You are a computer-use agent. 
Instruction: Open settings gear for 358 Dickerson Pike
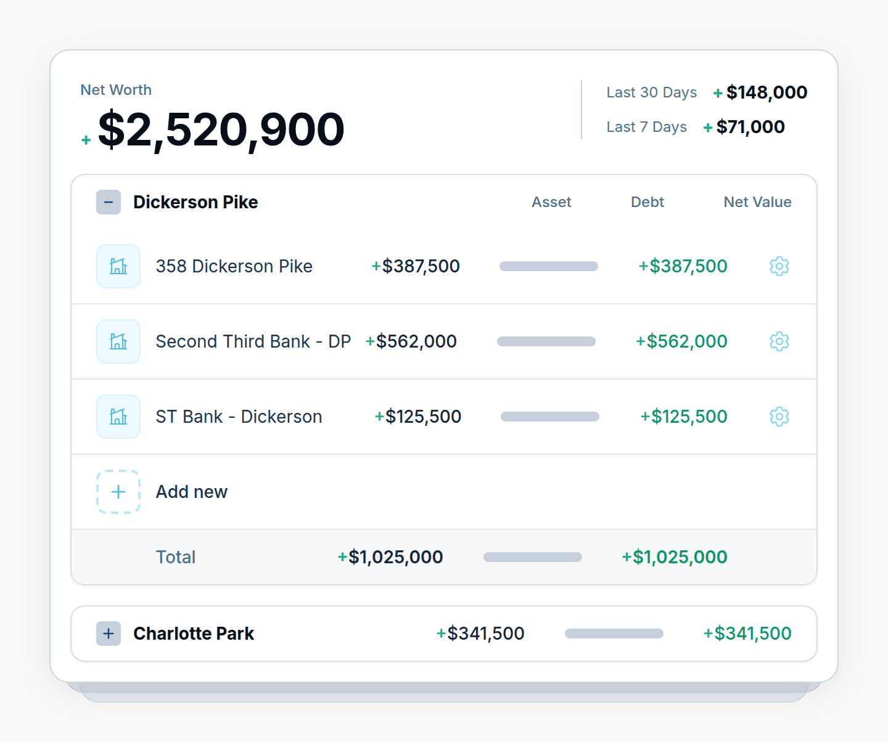(779, 266)
